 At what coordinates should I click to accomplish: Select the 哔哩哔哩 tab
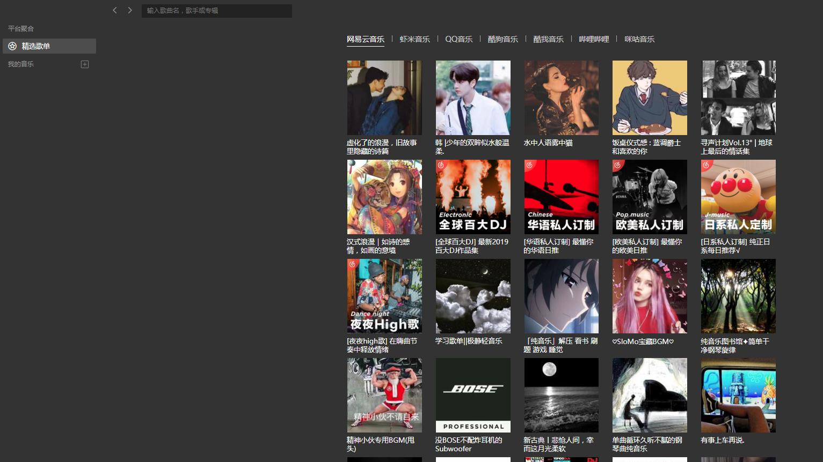tap(594, 39)
